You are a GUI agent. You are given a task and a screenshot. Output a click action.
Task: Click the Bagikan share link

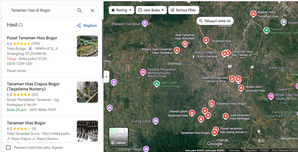tap(87, 25)
